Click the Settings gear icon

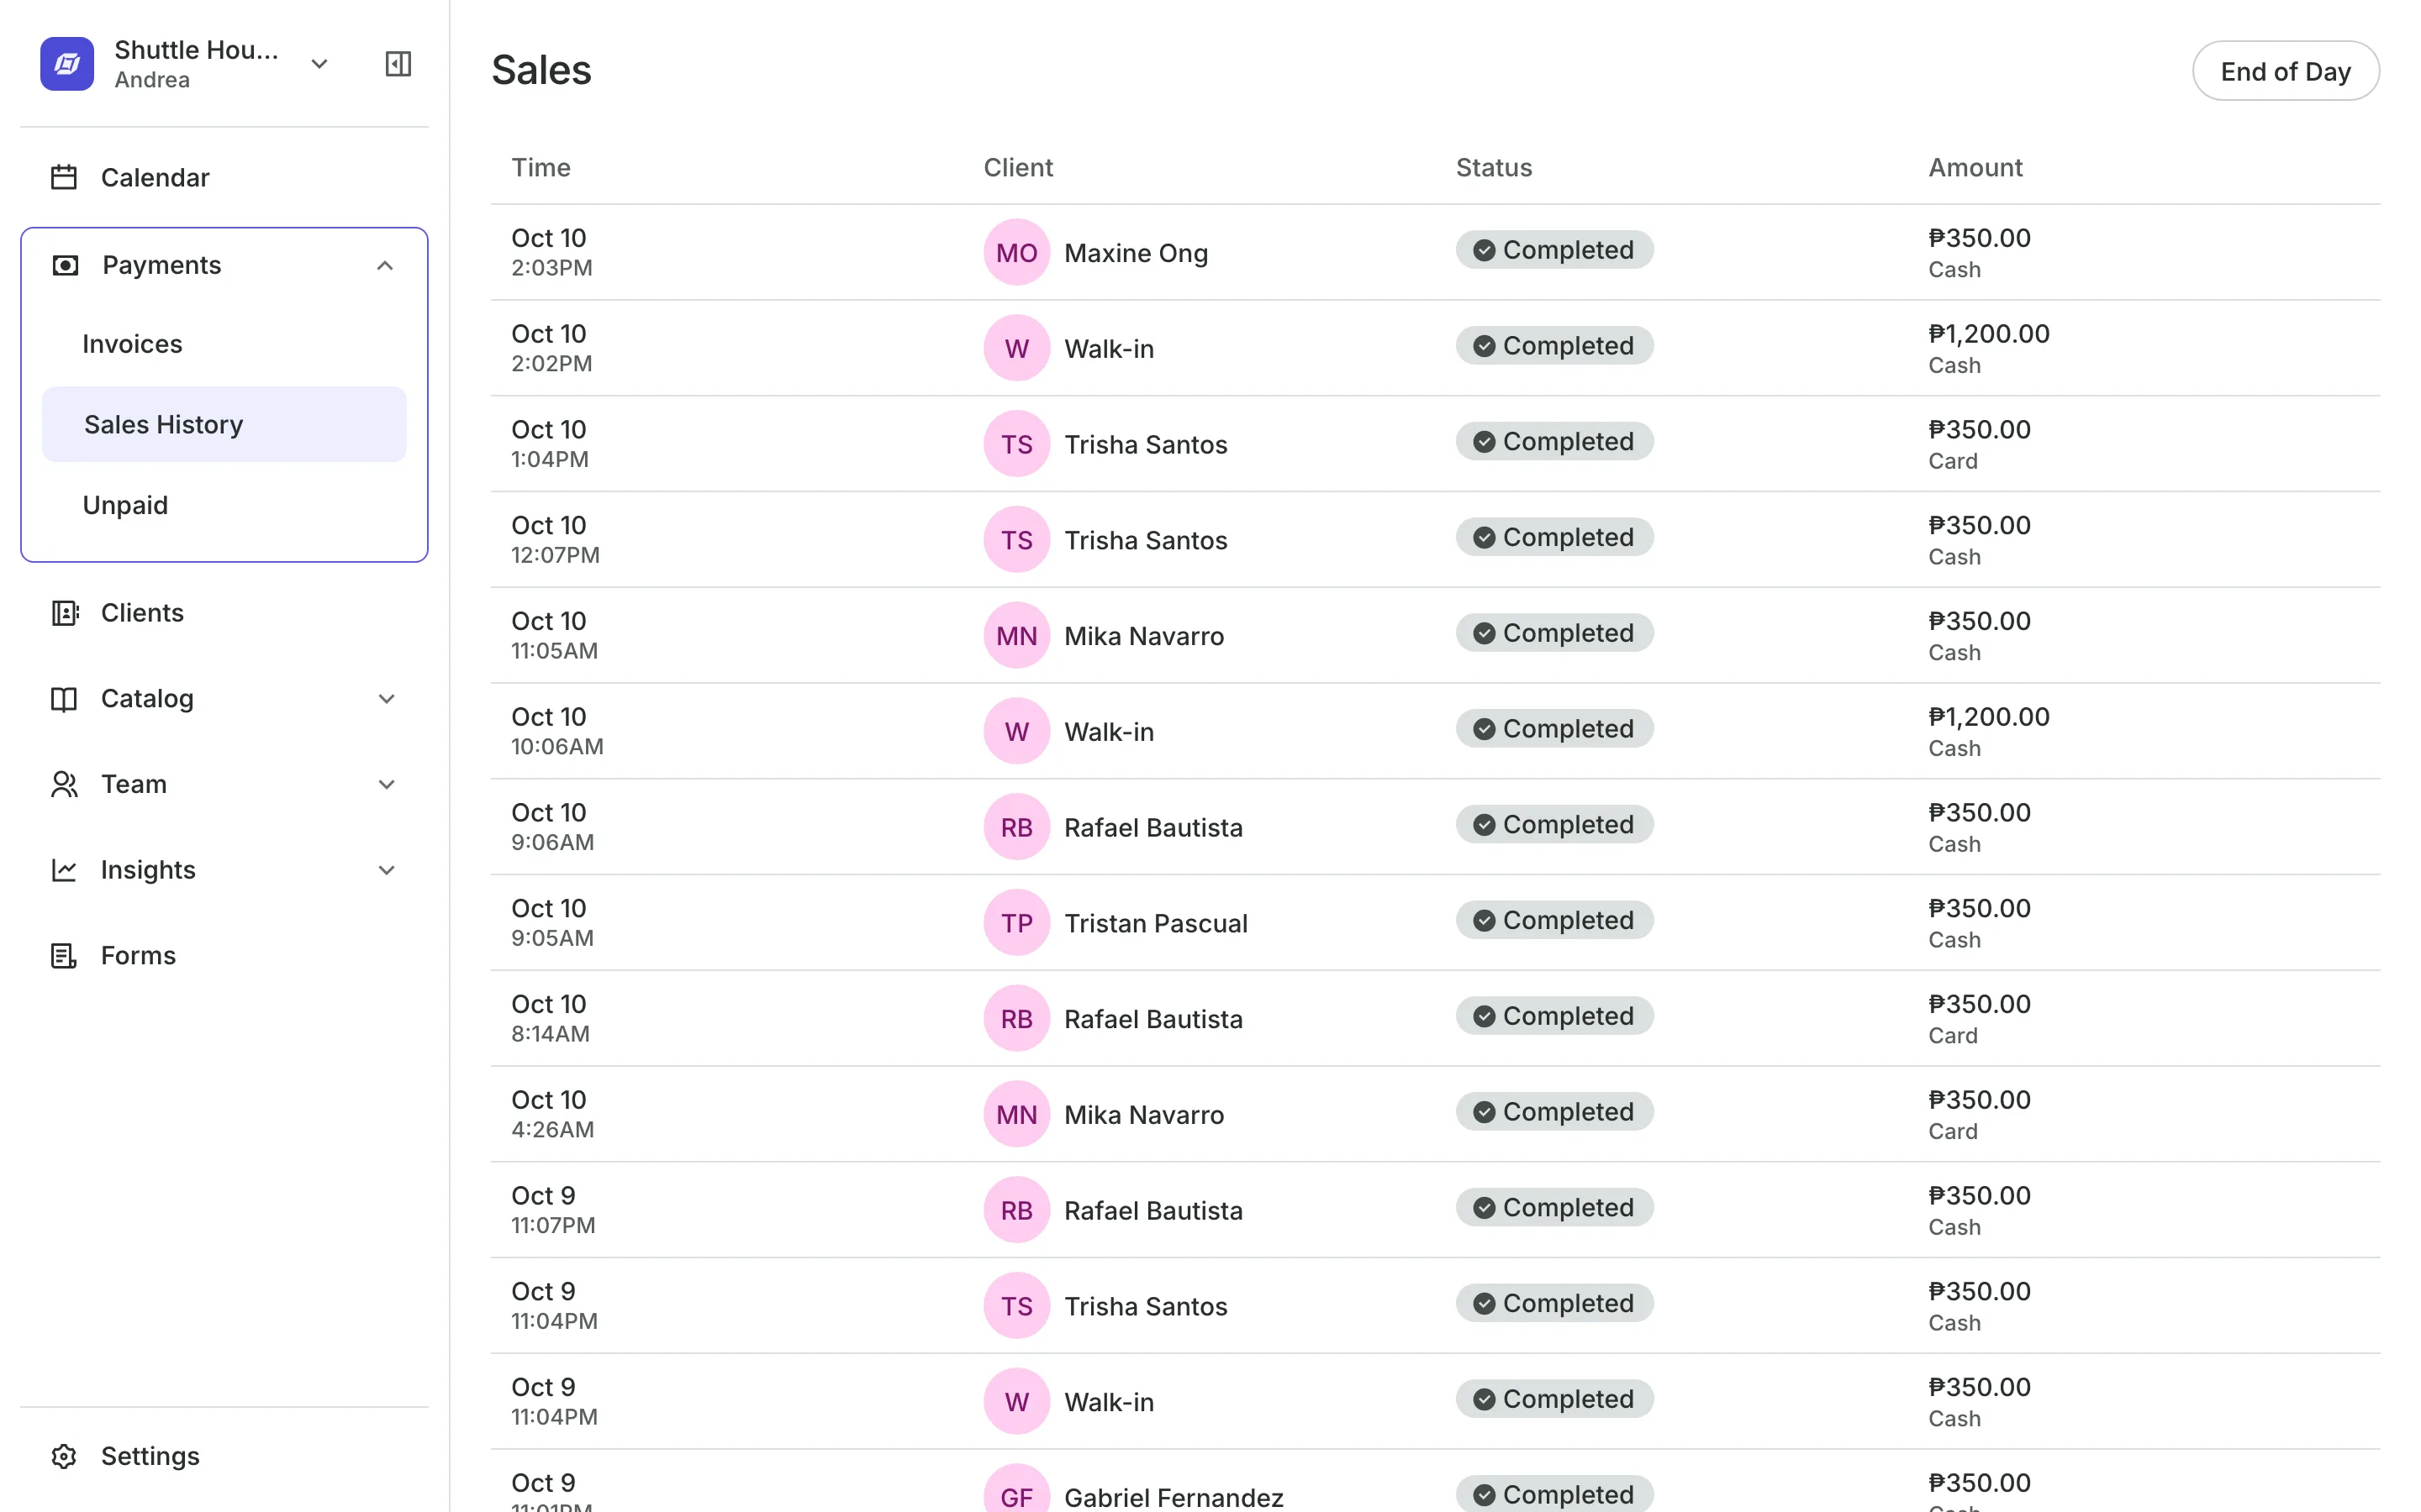pyautogui.click(x=64, y=1456)
